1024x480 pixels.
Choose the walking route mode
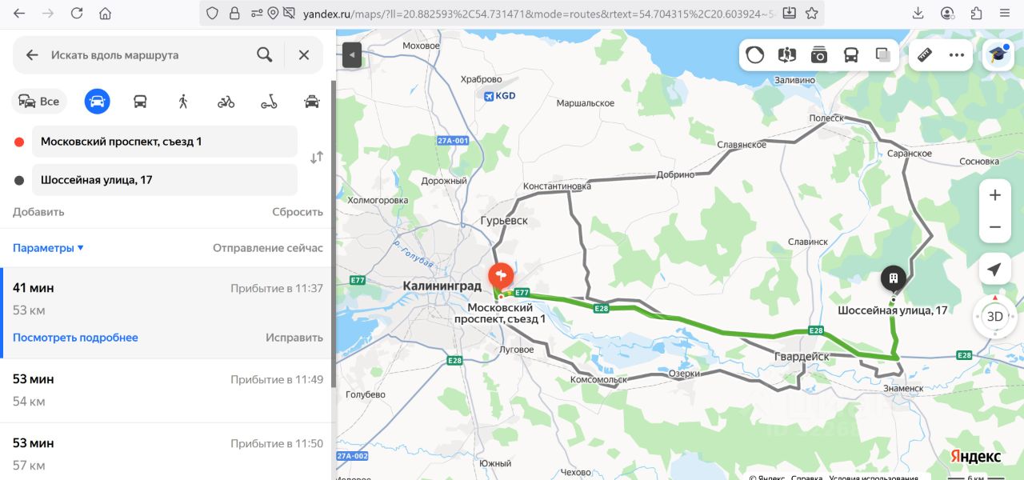point(183,101)
